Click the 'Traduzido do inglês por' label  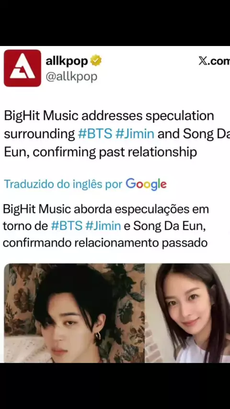click(x=63, y=184)
